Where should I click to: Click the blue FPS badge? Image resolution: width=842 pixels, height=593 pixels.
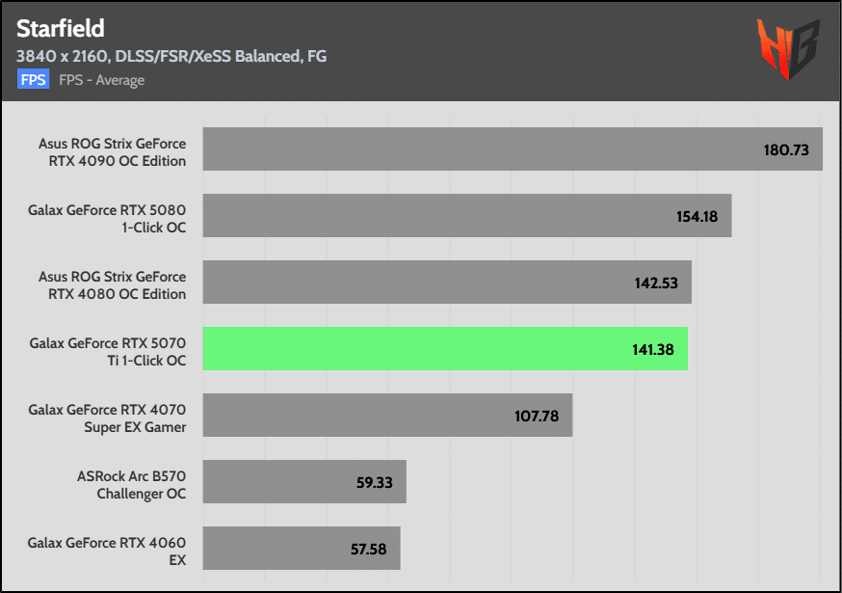point(34,80)
